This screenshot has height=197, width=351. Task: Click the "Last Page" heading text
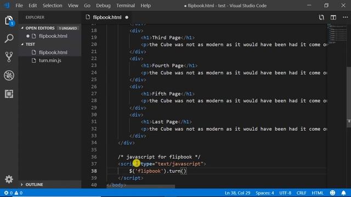(165, 121)
